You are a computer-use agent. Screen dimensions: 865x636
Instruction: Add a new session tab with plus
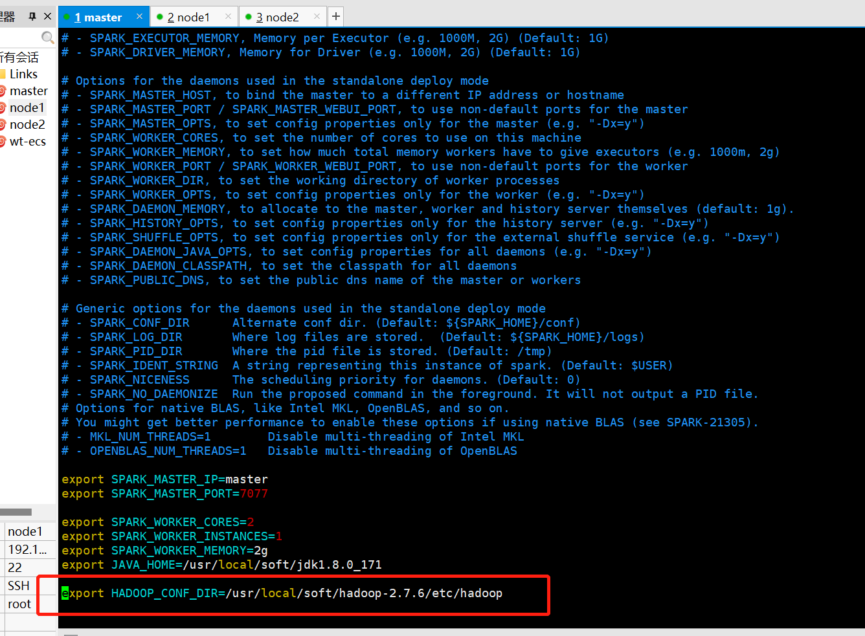[x=335, y=16]
